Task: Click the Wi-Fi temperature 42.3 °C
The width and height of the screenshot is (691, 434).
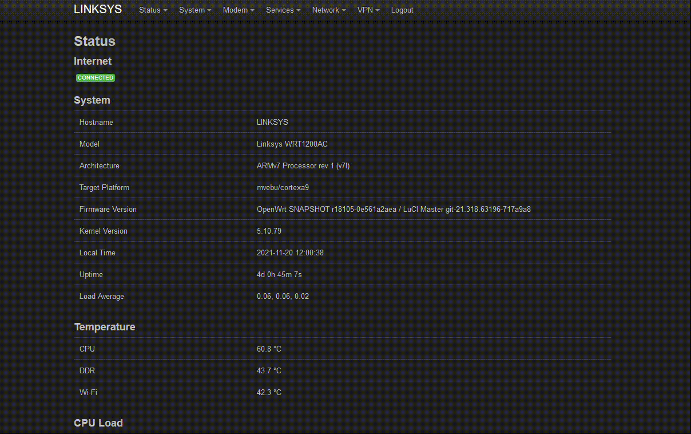Action: point(269,392)
